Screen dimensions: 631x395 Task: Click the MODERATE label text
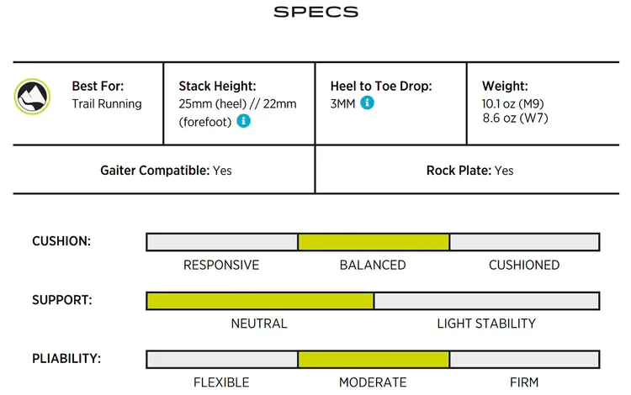tap(373, 382)
